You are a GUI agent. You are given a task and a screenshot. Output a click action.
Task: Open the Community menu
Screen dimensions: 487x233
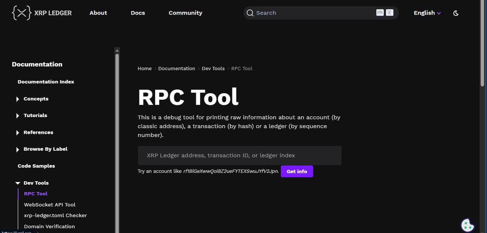[185, 13]
